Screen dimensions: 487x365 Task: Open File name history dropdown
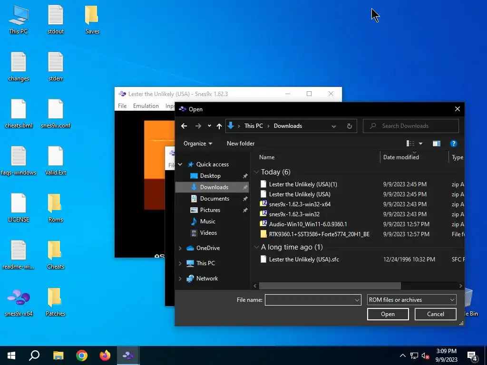(x=357, y=300)
